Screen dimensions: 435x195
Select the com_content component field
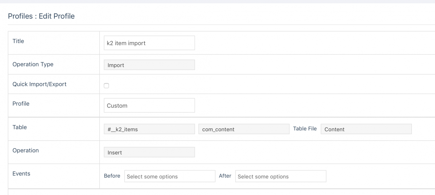(244, 129)
